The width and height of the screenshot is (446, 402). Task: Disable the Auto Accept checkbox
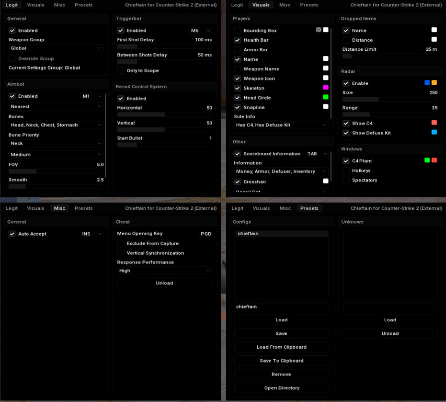pos(12,234)
